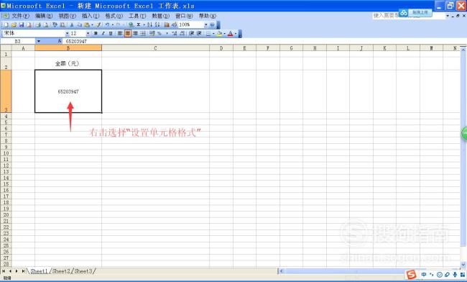The height and width of the screenshot is (282, 467).
Task: Click the Open file folder icon
Action: pyautogui.click(x=14, y=24)
